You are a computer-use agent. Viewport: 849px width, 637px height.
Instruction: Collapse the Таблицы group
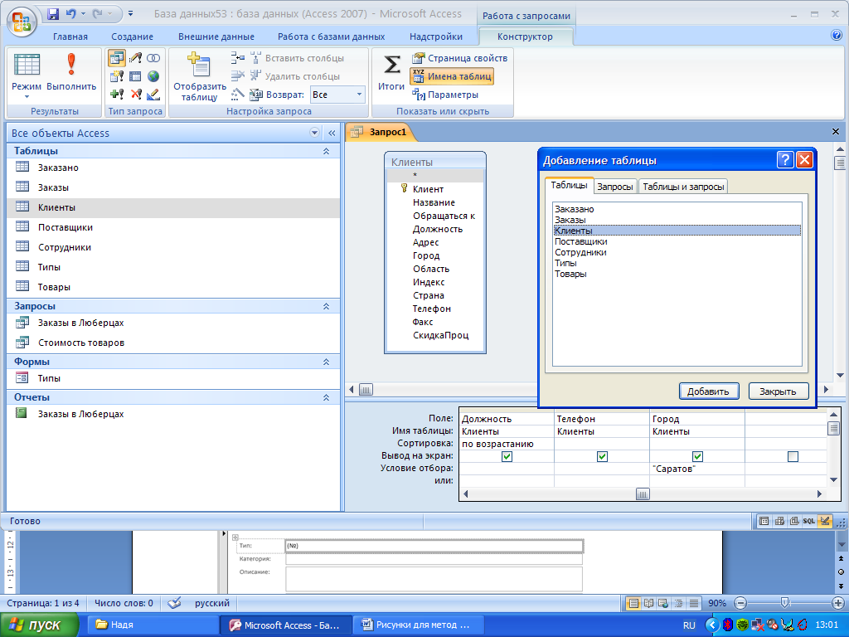click(326, 151)
